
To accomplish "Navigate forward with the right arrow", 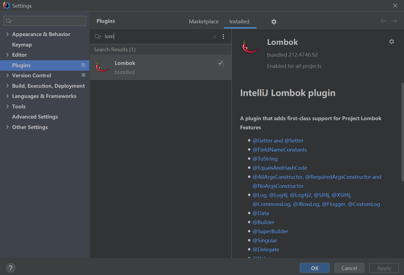I will tap(394, 21).
